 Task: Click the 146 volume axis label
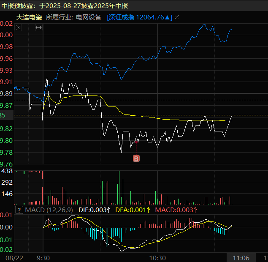click(7, 194)
